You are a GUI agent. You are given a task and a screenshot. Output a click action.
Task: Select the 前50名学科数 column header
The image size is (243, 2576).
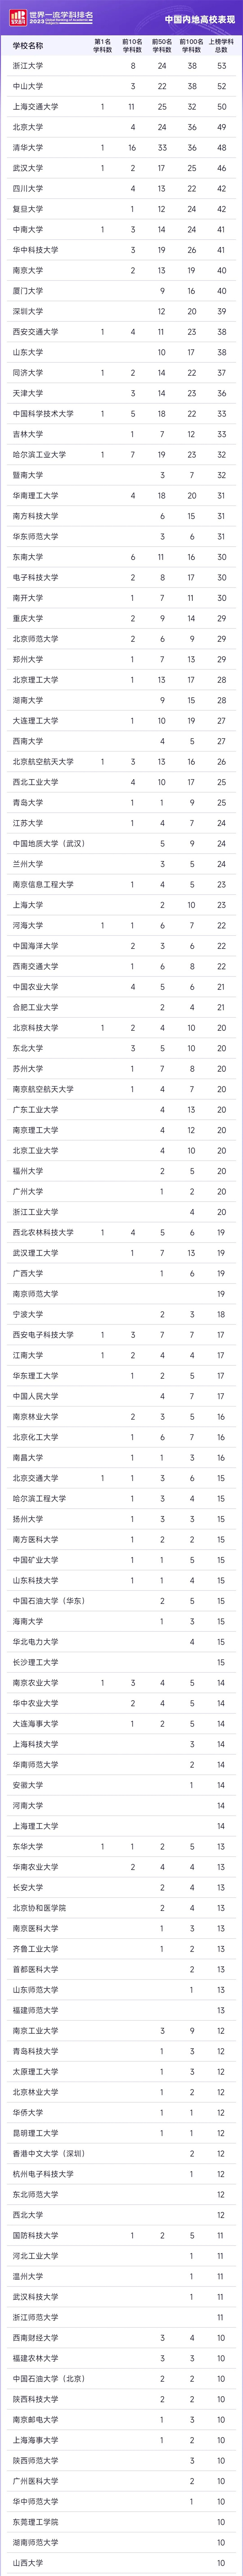coord(162,46)
